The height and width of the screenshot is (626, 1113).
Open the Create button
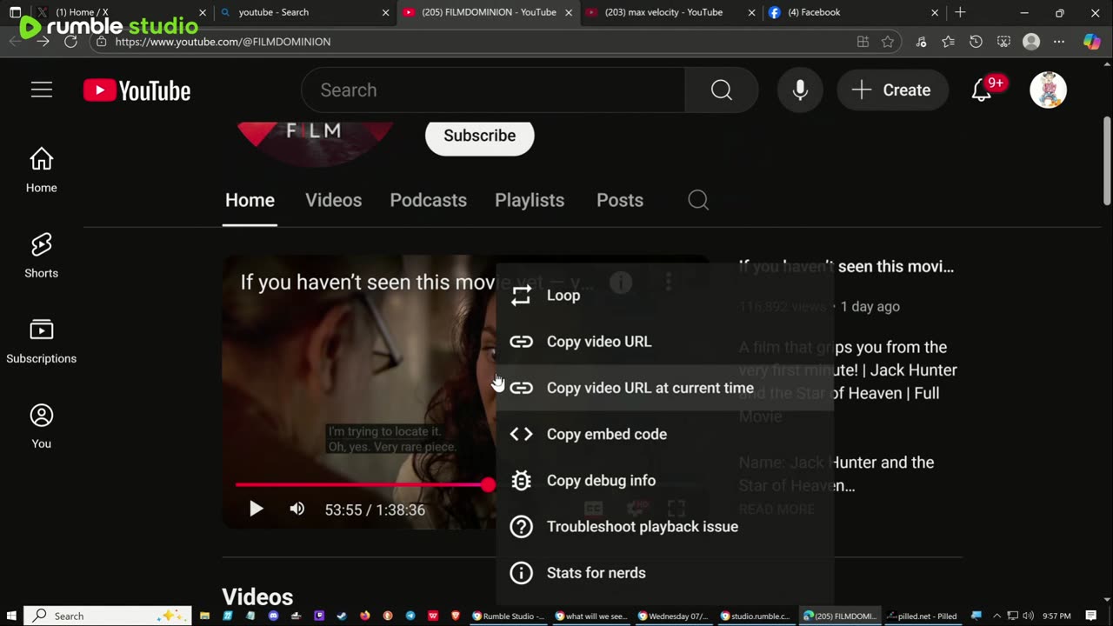click(x=892, y=90)
